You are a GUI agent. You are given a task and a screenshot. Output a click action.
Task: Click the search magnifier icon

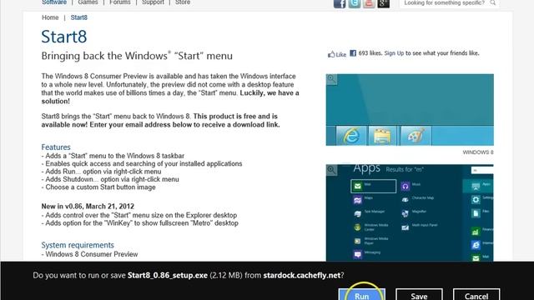[492, 2]
